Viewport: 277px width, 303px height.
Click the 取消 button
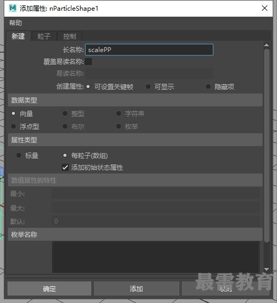[x=225, y=288]
